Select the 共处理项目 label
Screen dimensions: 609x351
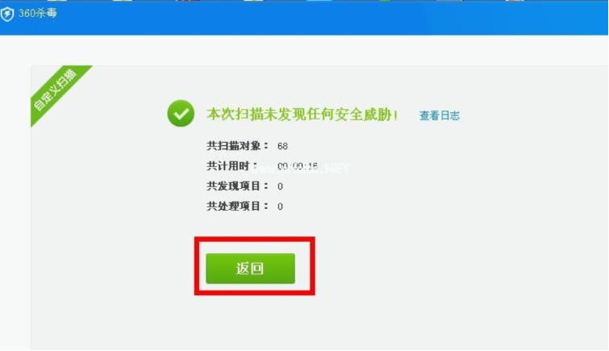(237, 206)
